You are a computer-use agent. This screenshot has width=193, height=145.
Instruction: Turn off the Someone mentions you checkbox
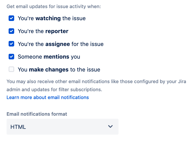pyautogui.click(x=11, y=57)
